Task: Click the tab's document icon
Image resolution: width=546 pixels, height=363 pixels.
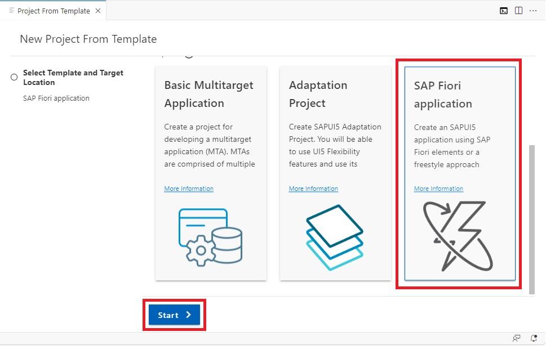Action: tap(11, 11)
